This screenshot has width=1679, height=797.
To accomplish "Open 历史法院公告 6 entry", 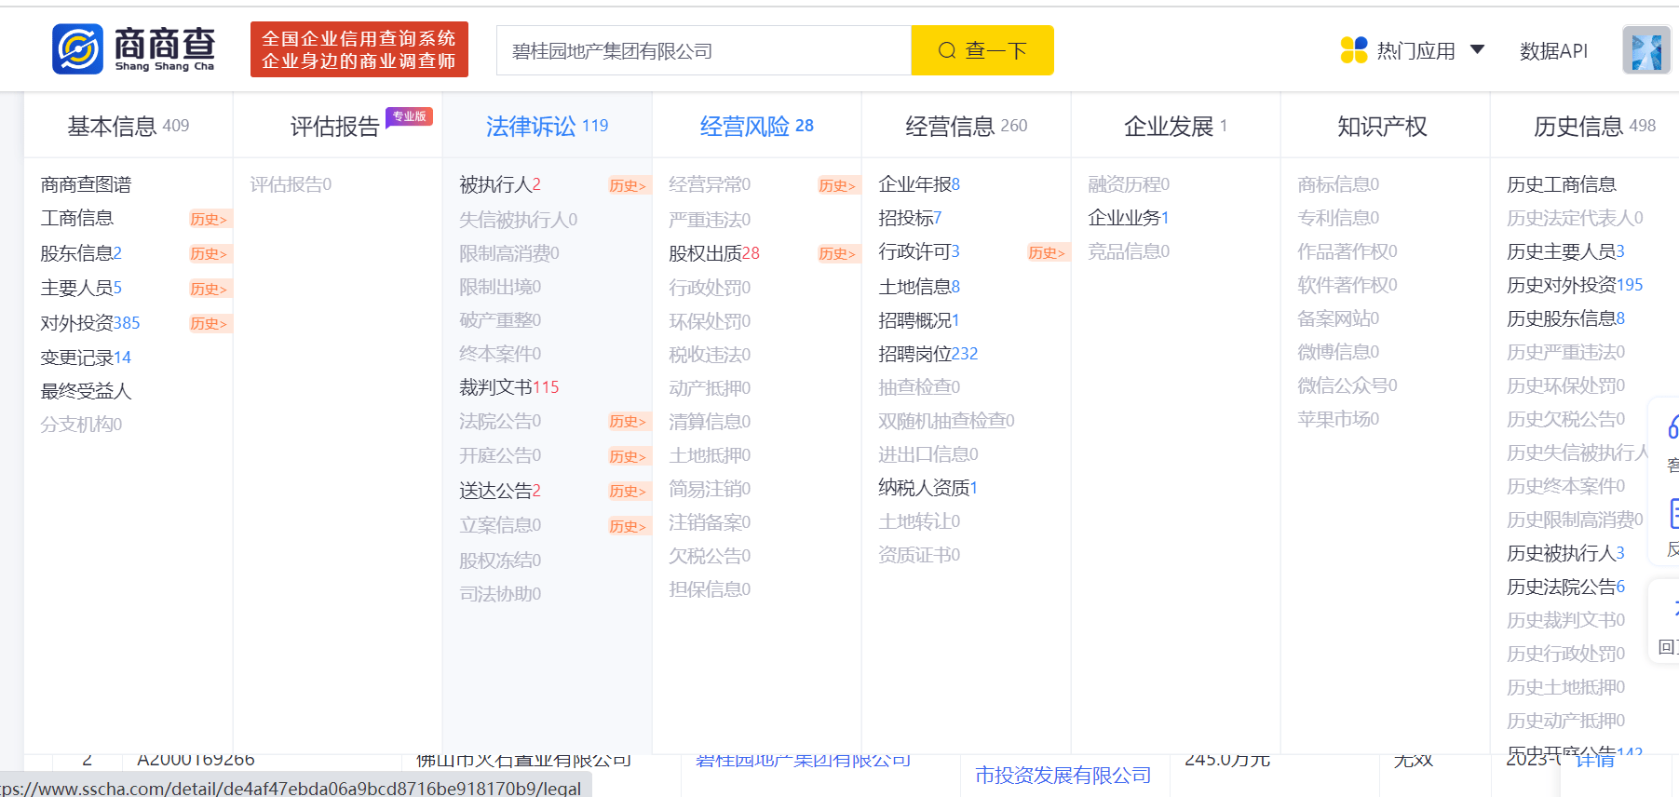I will [1566, 587].
